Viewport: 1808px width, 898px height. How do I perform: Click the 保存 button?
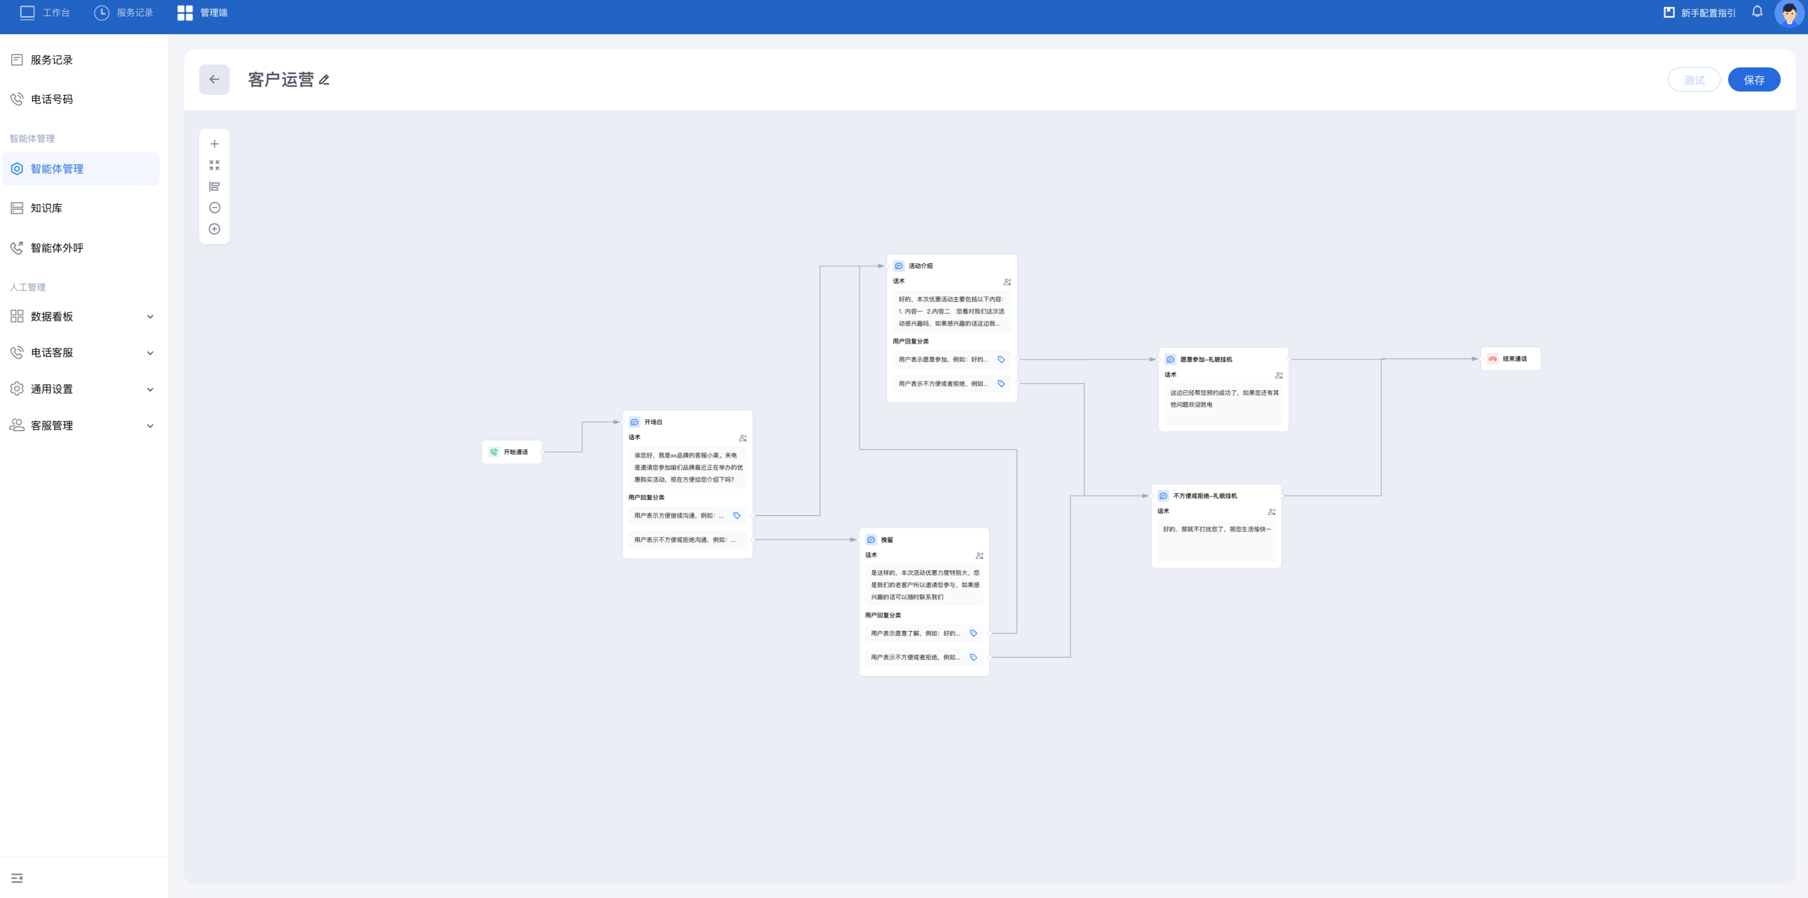click(x=1753, y=80)
